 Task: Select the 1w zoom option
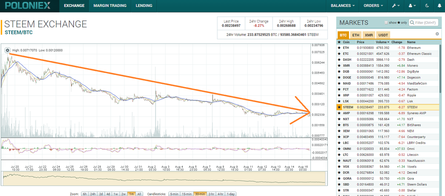(116, 194)
